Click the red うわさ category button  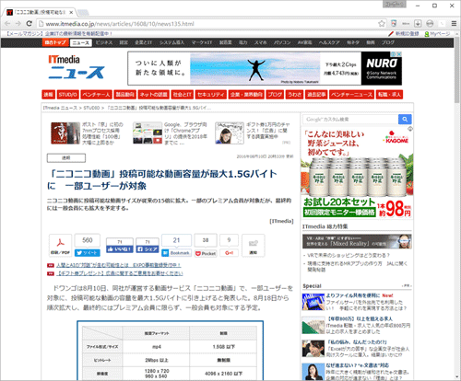295,95
